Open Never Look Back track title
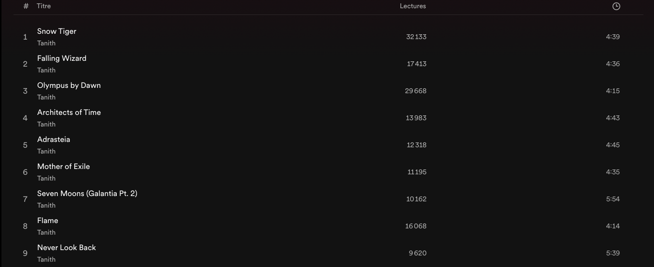Viewport: 654px width, 267px height. coord(67,248)
